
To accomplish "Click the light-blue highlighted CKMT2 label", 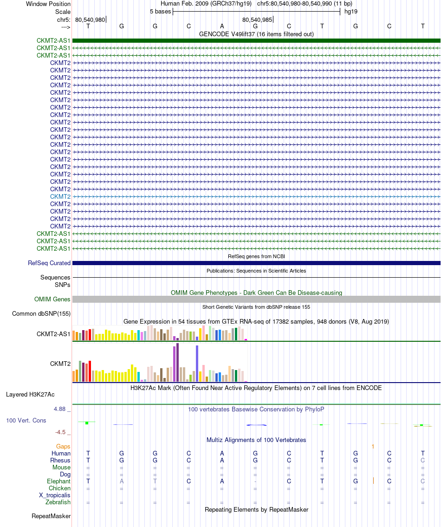I will 60,196.
